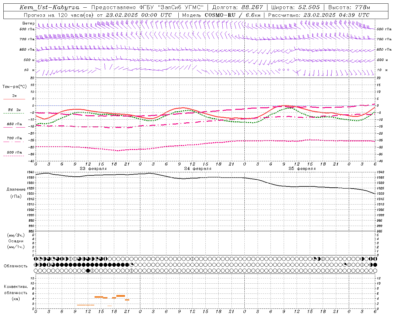Click the 24 февраля date label

click(x=198, y=169)
